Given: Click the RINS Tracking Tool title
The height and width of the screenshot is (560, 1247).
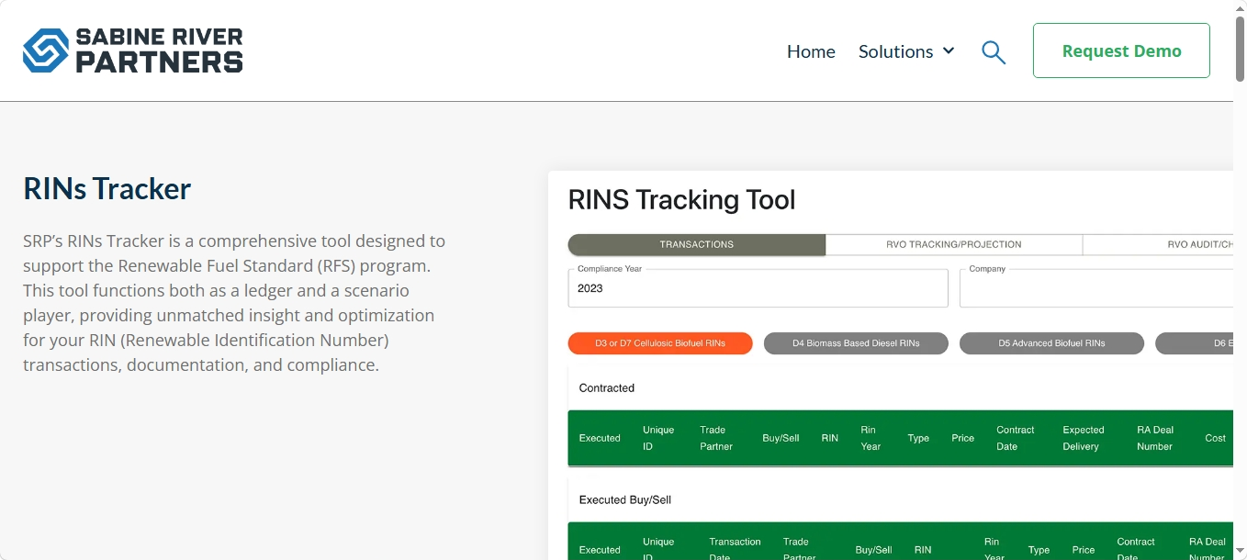Looking at the screenshot, I should click(681, 199).
